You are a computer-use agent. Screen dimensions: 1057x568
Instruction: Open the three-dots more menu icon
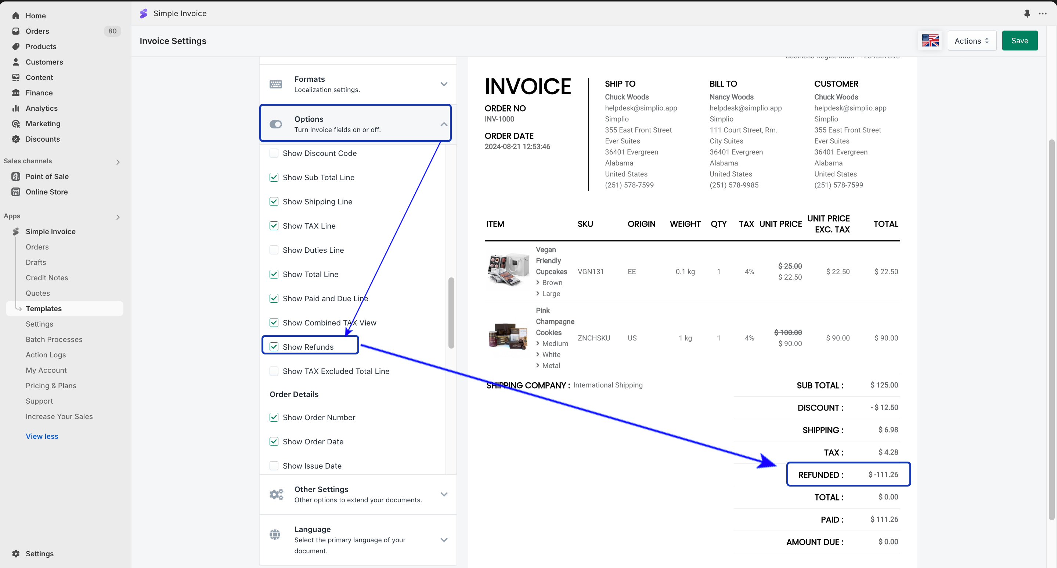pos(1043,14)
